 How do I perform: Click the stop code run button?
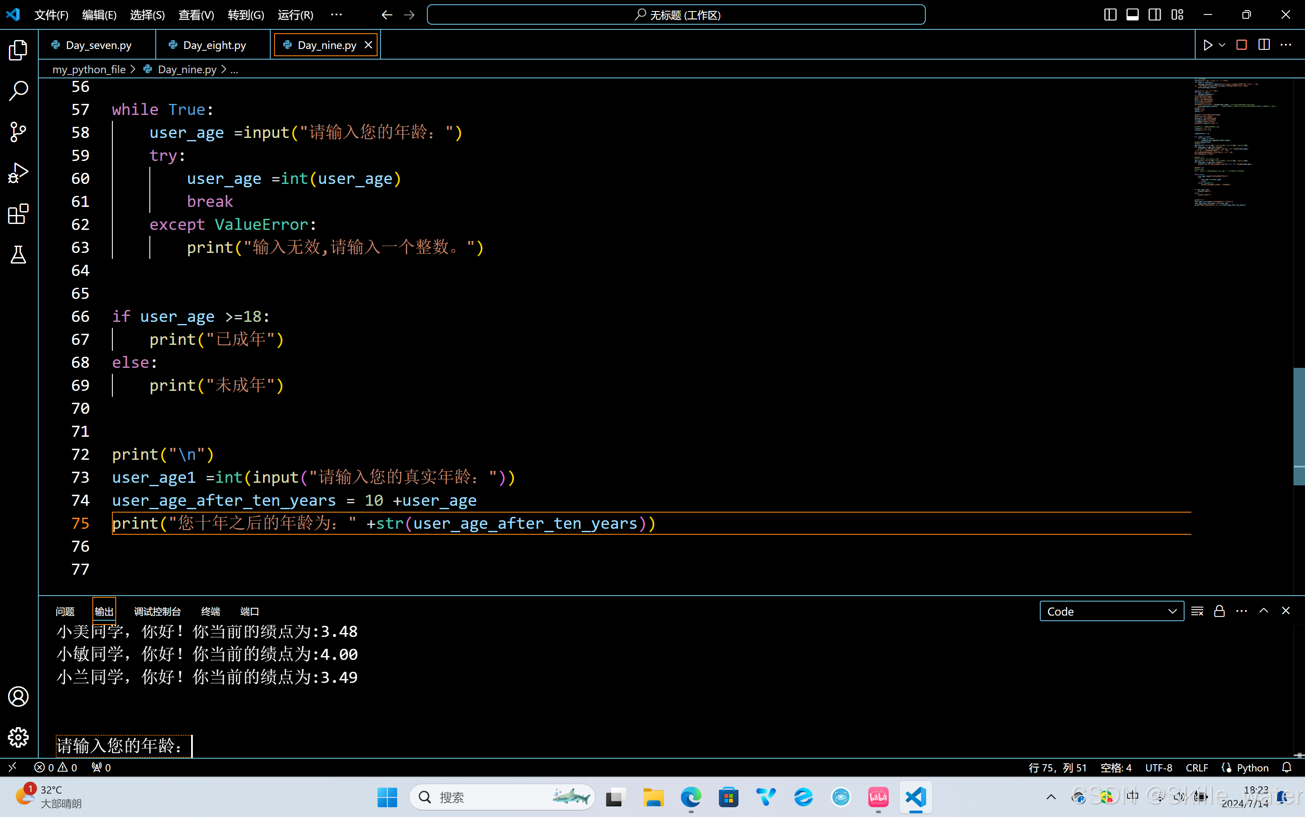pos(1241,45)
